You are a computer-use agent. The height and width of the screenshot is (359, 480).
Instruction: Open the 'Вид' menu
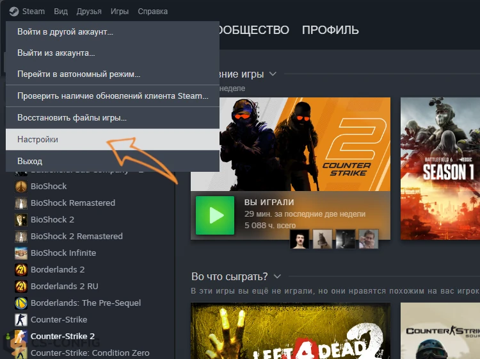click(x=61, y=12)
